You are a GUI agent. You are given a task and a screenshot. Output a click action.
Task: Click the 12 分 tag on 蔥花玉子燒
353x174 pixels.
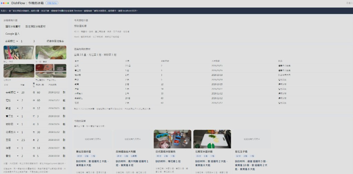point(238,156)
